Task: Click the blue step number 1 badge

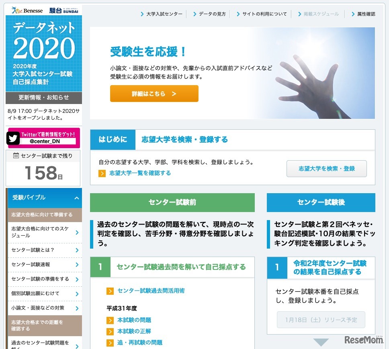Action: [276, 267]
